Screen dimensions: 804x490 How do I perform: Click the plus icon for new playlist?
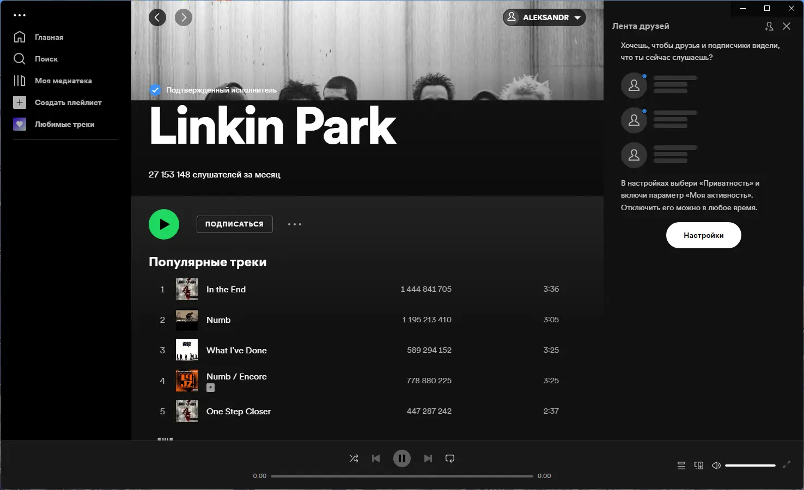(20, 102)
